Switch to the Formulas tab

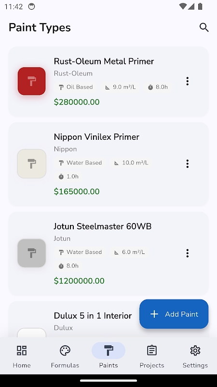65,357
